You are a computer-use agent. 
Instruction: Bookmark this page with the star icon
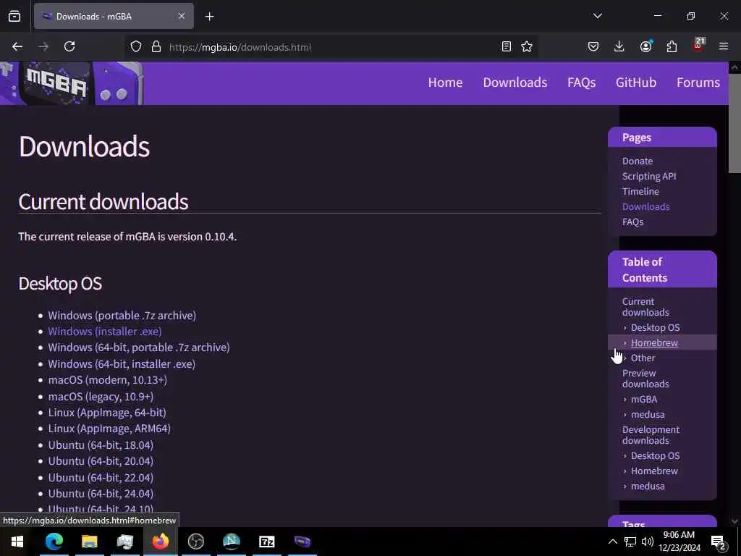pos(527,47)
